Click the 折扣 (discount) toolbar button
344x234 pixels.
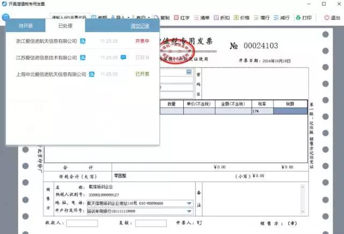tap(222, 18)
